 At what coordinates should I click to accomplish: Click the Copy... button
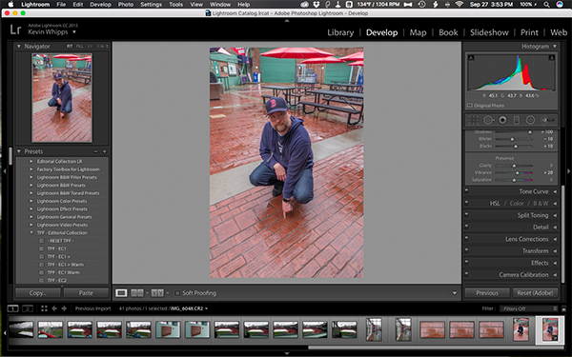click(x=38, y=293)
